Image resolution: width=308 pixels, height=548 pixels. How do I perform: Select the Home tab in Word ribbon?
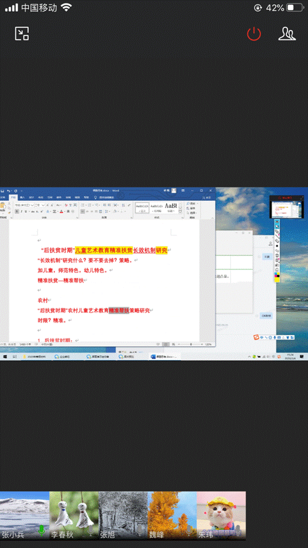[14, 197]
